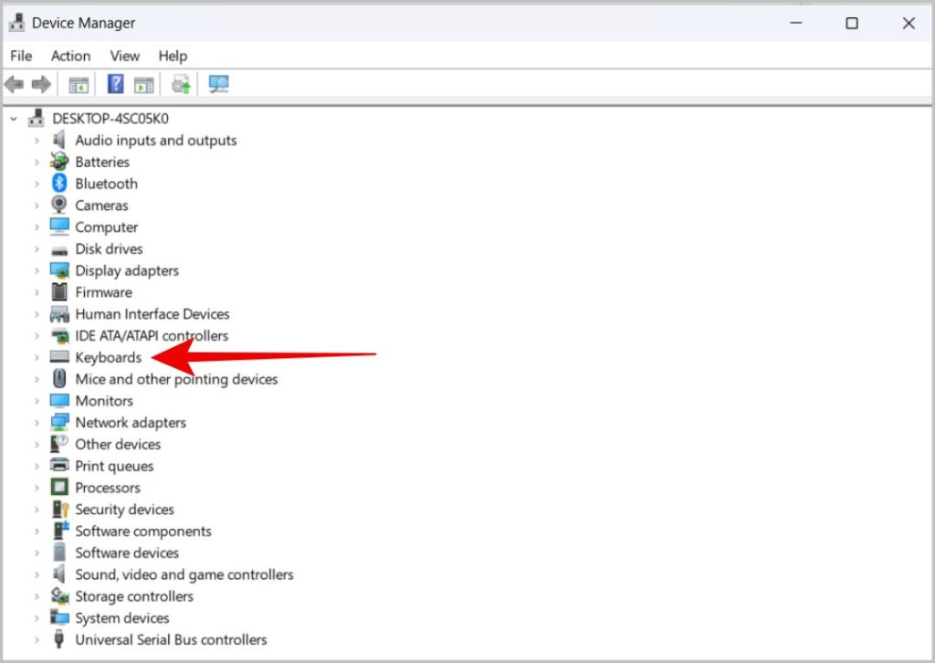
Task: Click the Computer monitor icon
Action: [x=59, y=226]
